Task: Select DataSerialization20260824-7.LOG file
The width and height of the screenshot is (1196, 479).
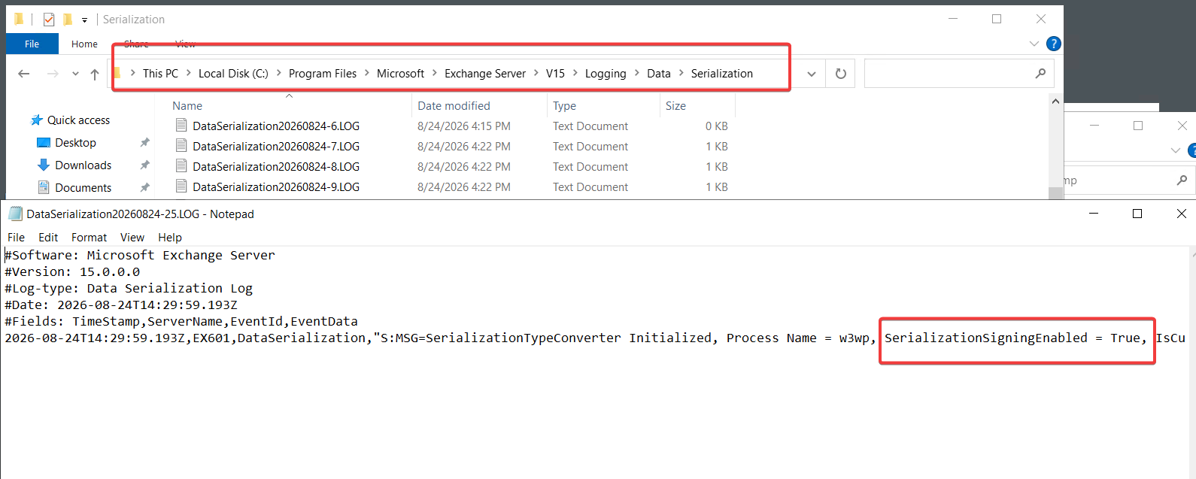Action: 276,147
